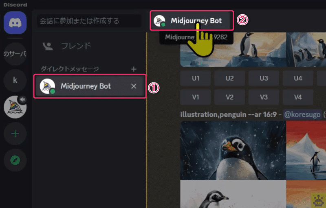Image resolution: width=326 pixels, height=208 pixels.
Task: Open the large snowy penguin image thumbnail
Action: [x=233, y=150]
